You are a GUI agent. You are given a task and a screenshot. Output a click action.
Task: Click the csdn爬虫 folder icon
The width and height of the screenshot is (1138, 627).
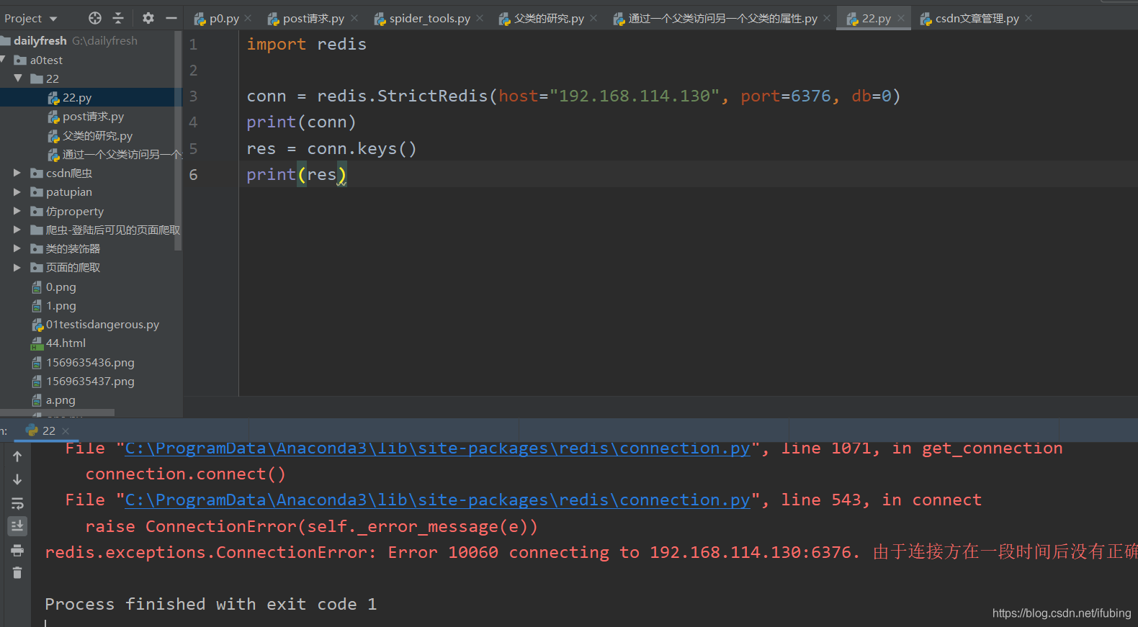coord(37,173)
